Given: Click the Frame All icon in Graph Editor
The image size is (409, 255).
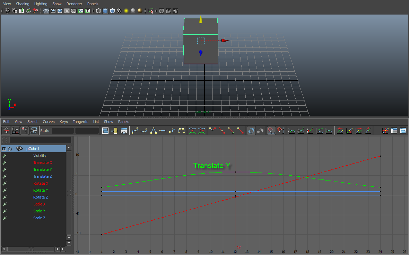Looking at the screenshot, I should pyautogui.click(x=105, y=131).
